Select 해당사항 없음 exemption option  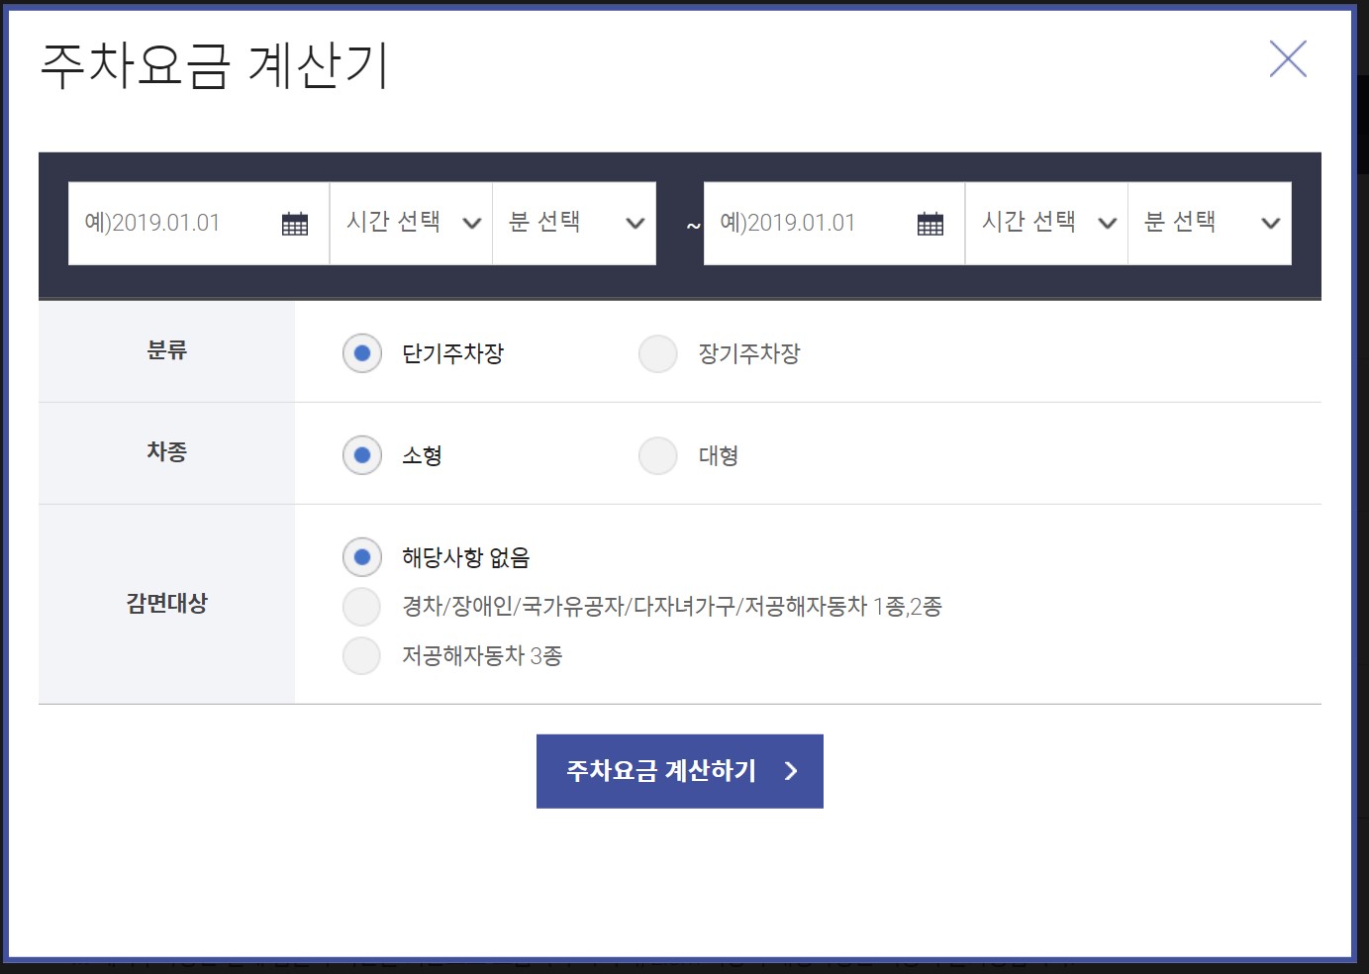coord(362,557)
